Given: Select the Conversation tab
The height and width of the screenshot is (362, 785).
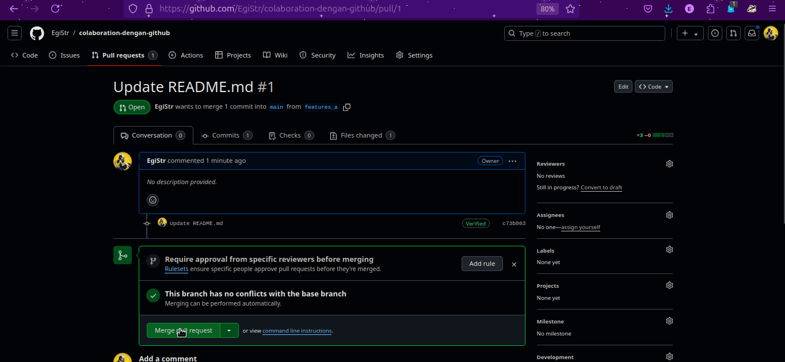Looking at the screenshot, I should pos(153,135).
